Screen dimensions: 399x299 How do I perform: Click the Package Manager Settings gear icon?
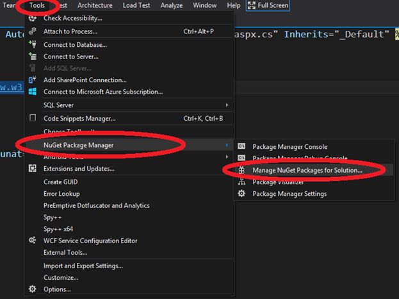[x=241, y=194]
